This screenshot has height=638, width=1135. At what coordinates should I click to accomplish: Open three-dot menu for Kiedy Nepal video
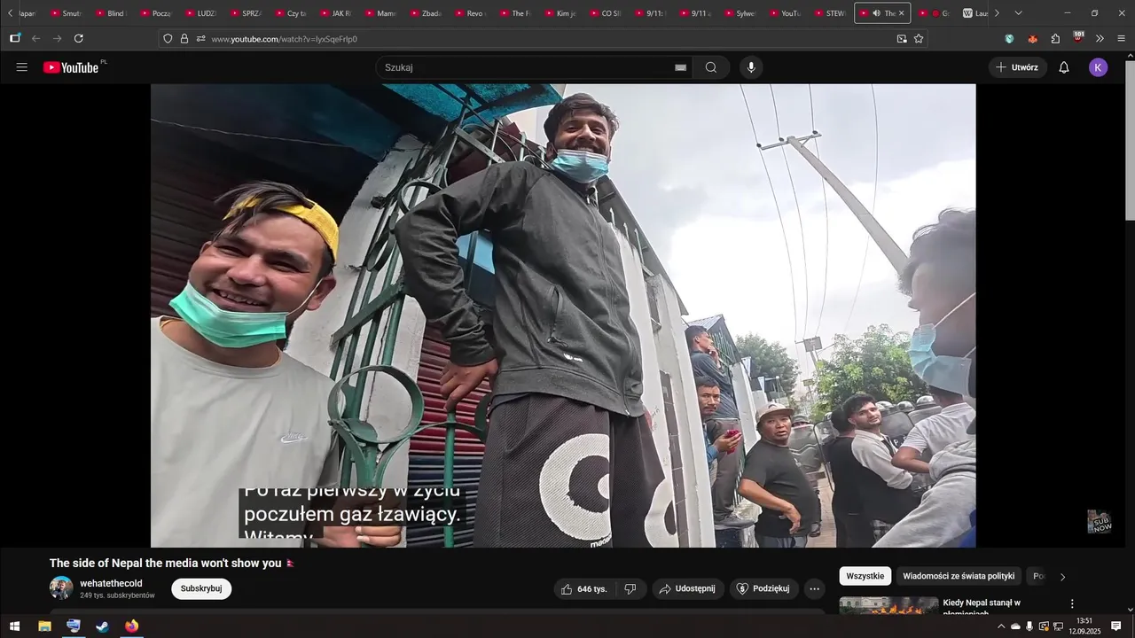click(x=1071, y=603)
